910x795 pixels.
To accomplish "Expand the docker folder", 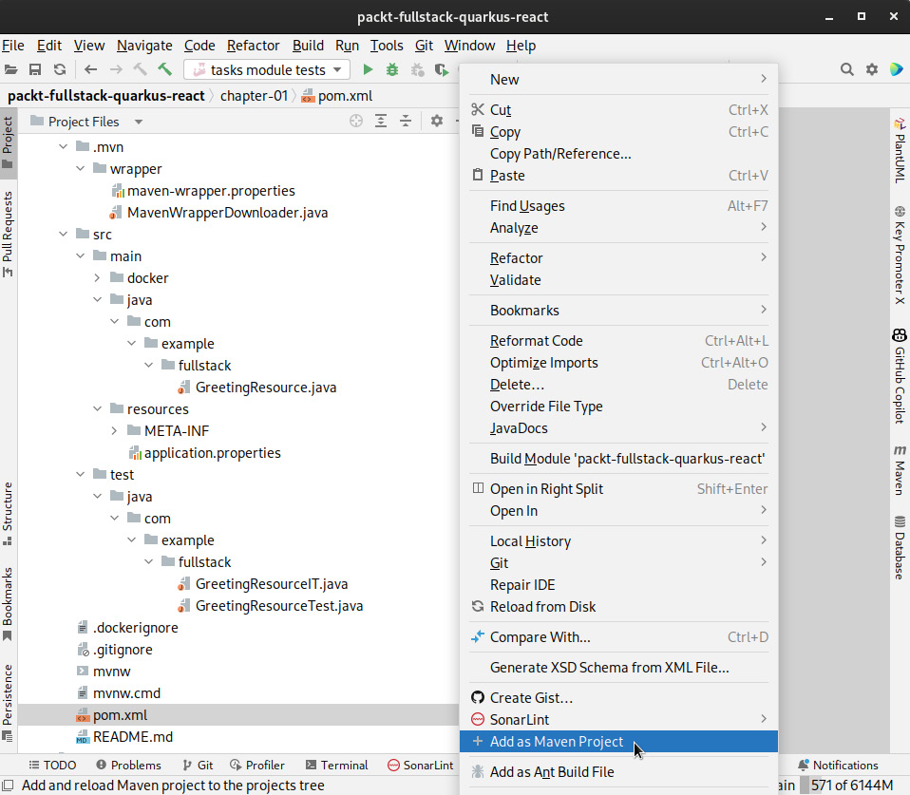I will (96, 277).
